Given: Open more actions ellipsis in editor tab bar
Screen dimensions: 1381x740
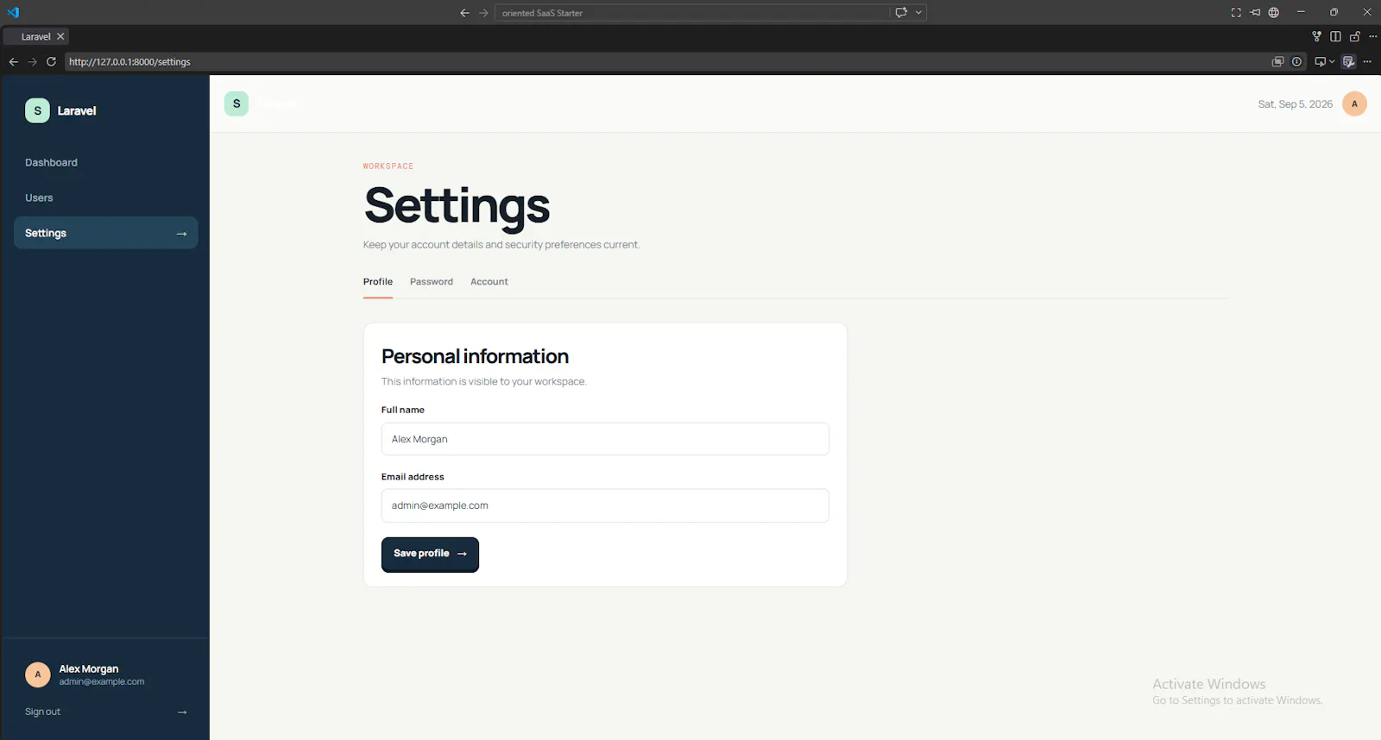Looking at the screenshot, I should pyautogui.click(x=1372, y=37).
